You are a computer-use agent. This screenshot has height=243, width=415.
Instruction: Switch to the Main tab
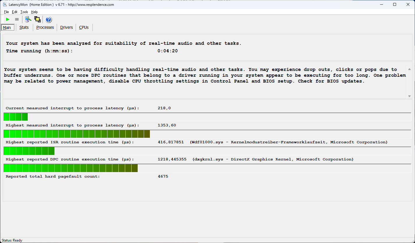[x=7, y=28]
